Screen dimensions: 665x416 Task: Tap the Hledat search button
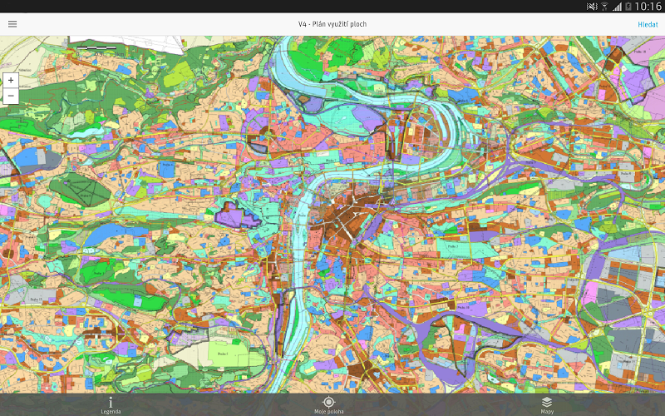tap(648, 25)
